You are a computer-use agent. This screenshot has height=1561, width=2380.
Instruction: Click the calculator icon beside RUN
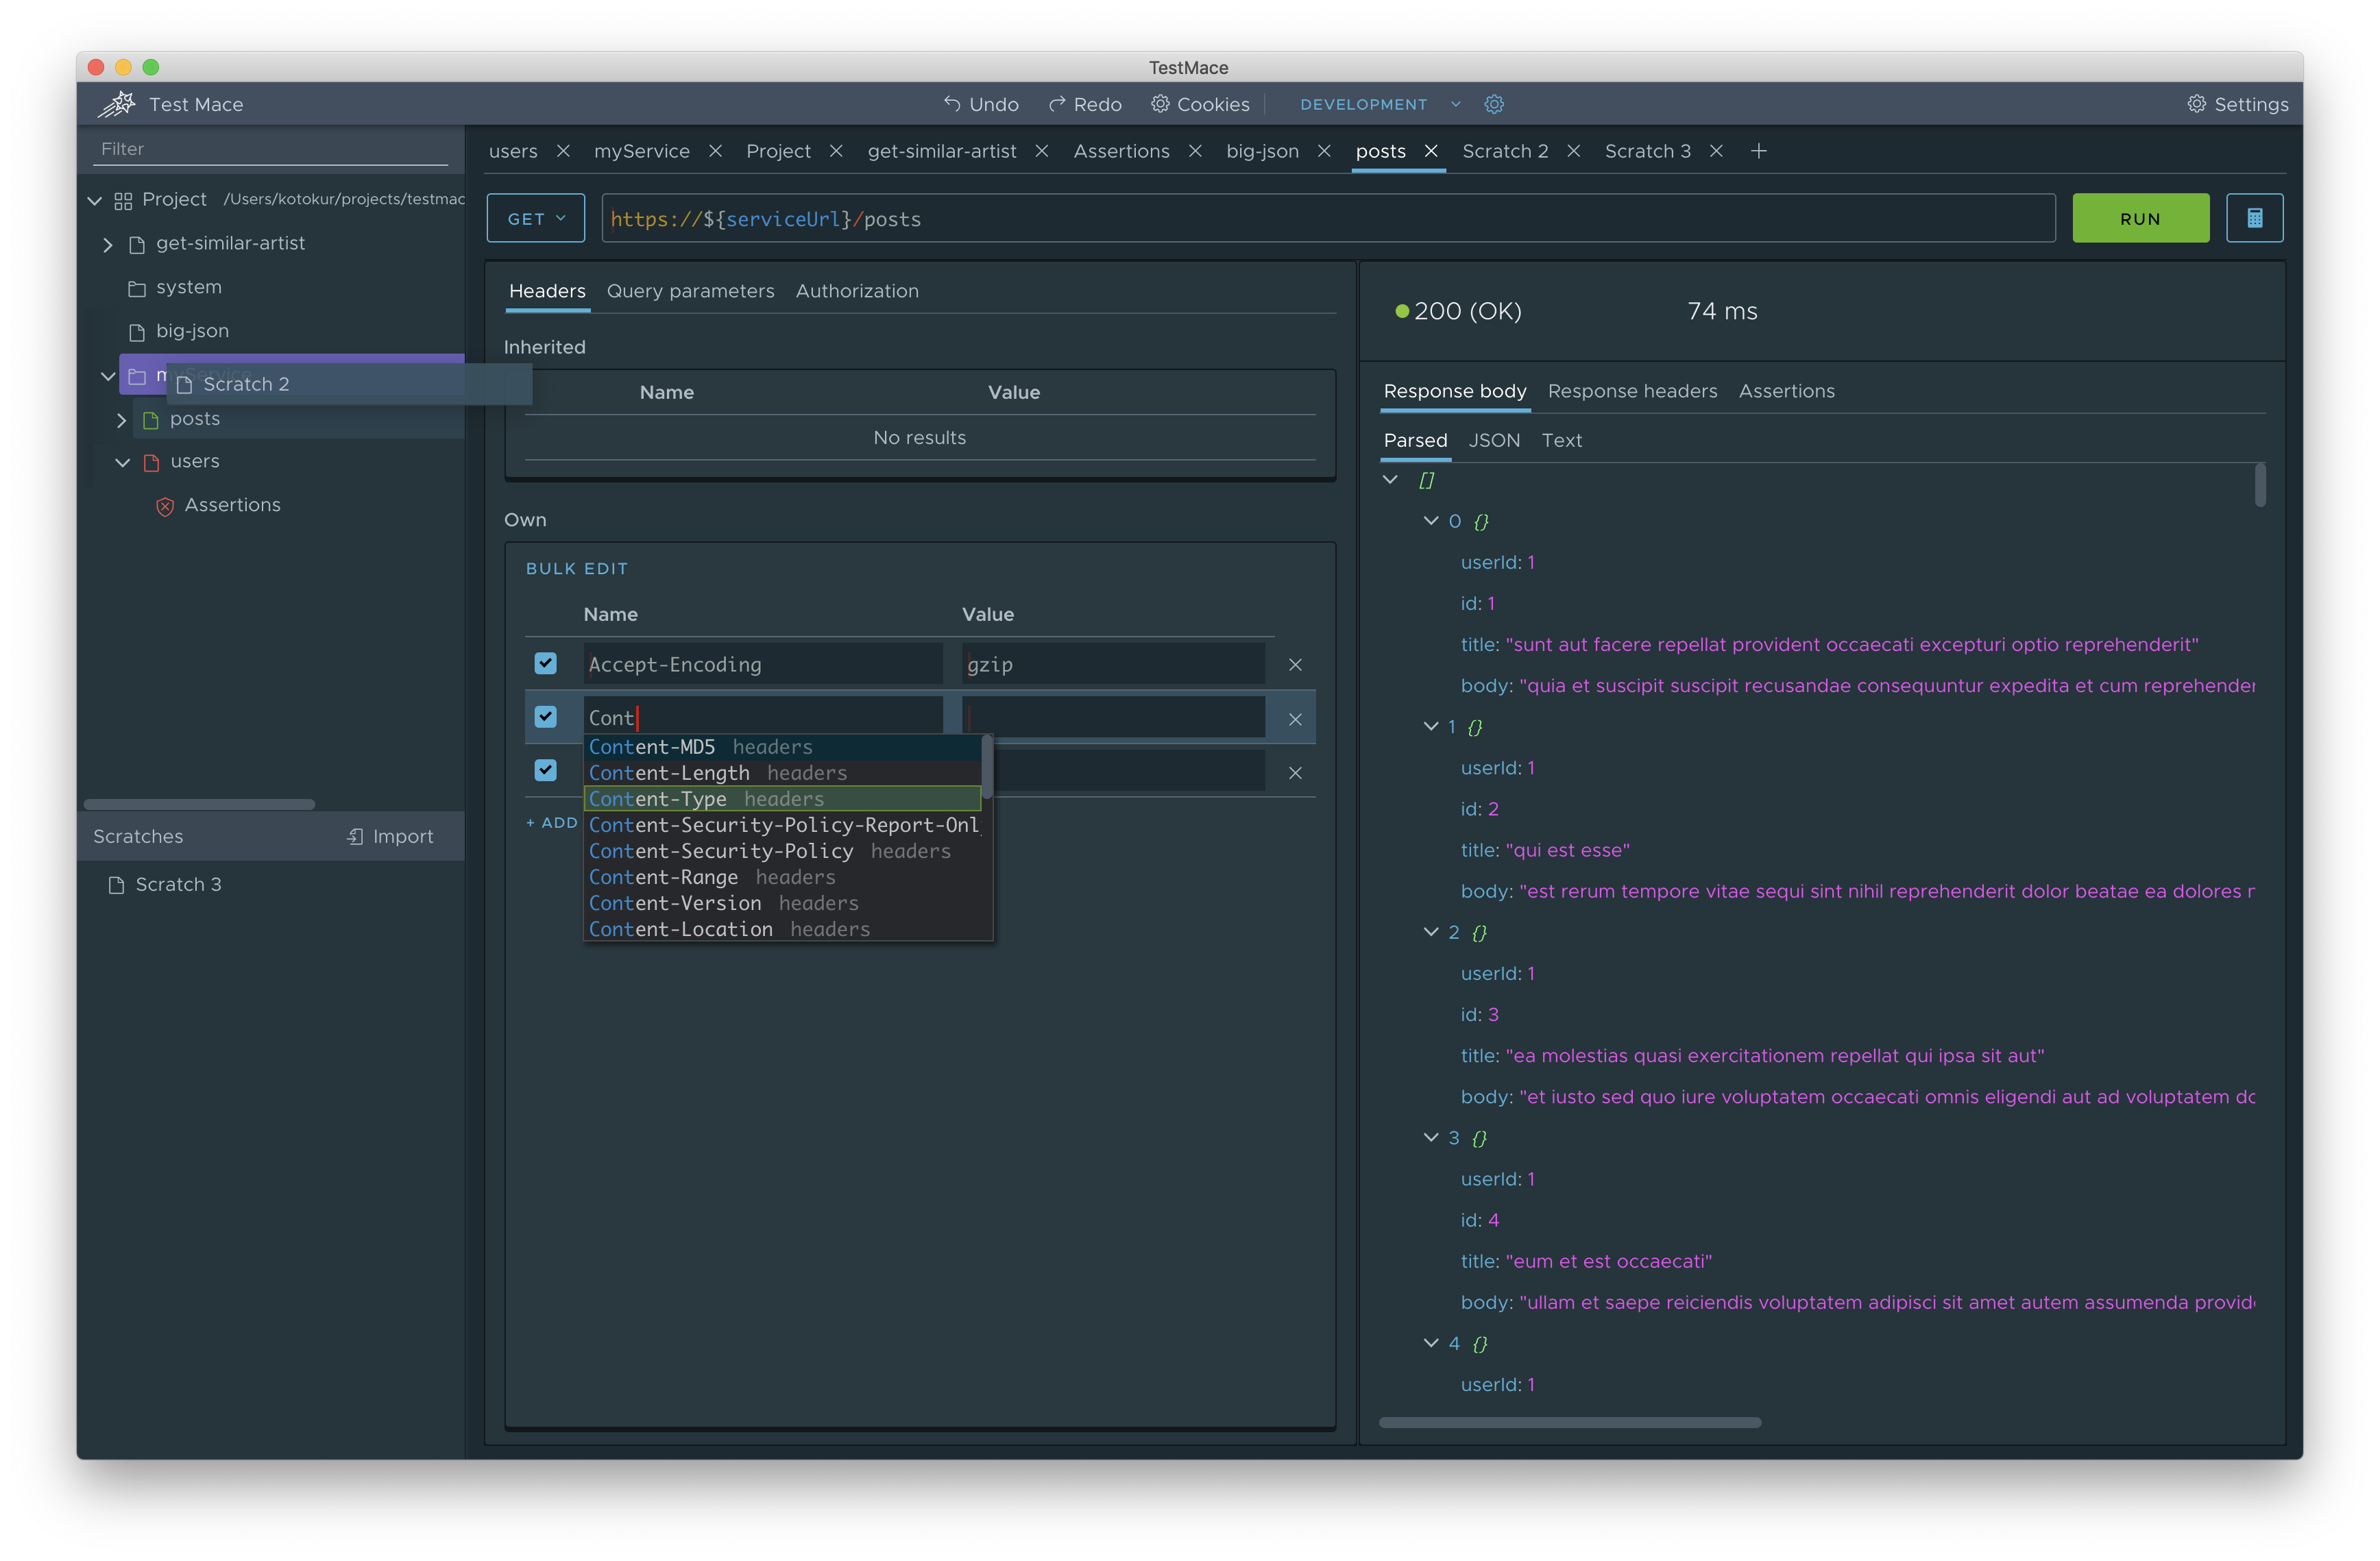[x=2255, y=218]
